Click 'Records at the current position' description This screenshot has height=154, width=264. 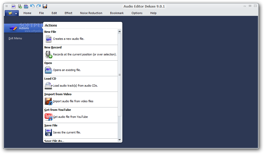(x=85, y=54)
